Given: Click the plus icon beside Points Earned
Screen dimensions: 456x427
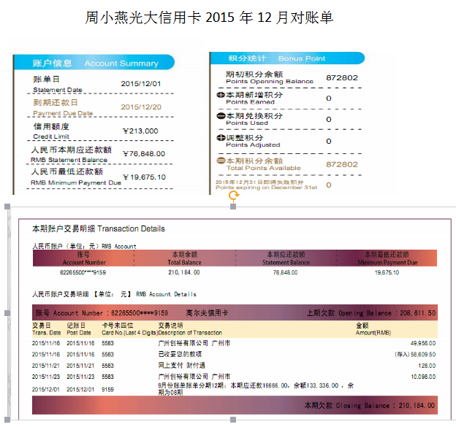Looking at the screenshot, I should (x=221, y=95).
